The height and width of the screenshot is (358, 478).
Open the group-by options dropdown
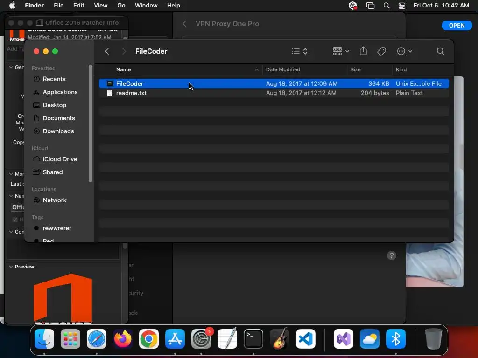[x=341, y=51]
